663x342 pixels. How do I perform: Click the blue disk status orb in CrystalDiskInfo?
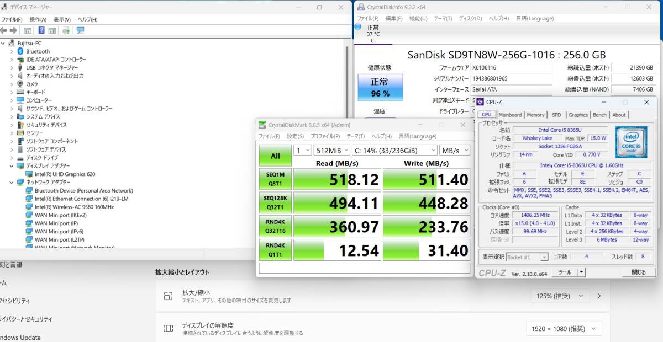tap(357, 26)
